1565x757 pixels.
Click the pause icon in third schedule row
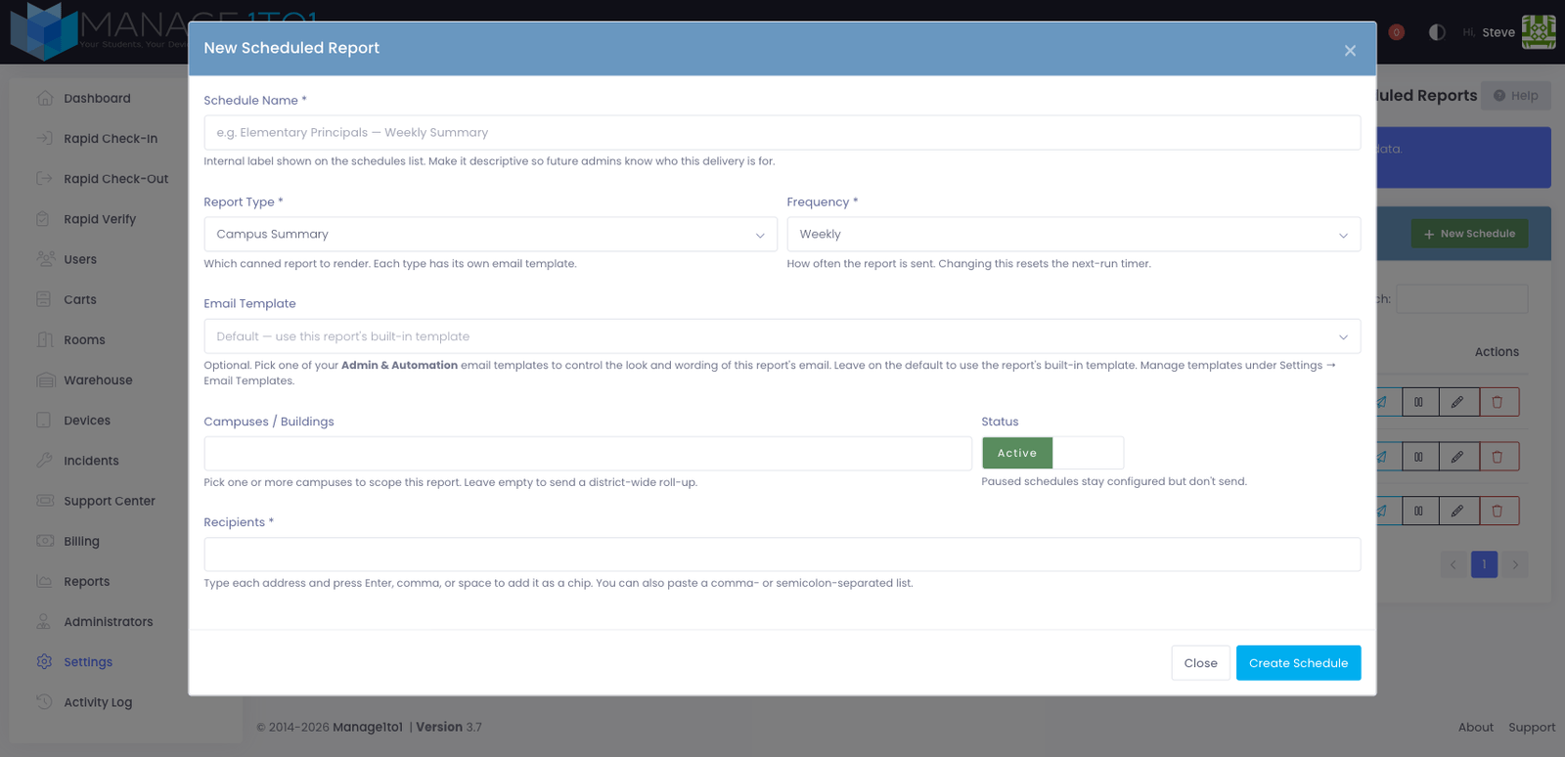point(1418,511)
